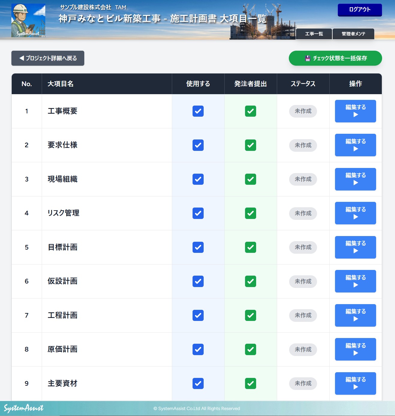The width and height of the screenshot is (395, 416).
Task: Uncheck 発注者提出 for 仮設計画
Action: 250,281
